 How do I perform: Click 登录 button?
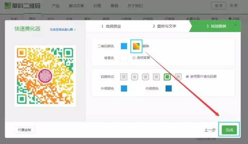[x=219, y=6]
